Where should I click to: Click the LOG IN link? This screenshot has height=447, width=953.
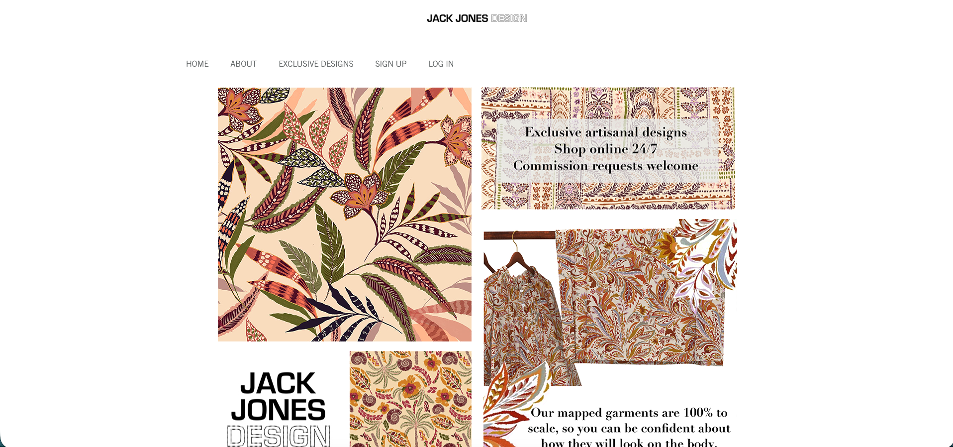(x=441, y=64)
